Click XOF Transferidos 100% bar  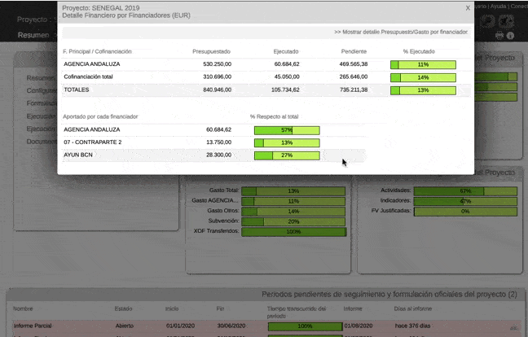[293, 231]
